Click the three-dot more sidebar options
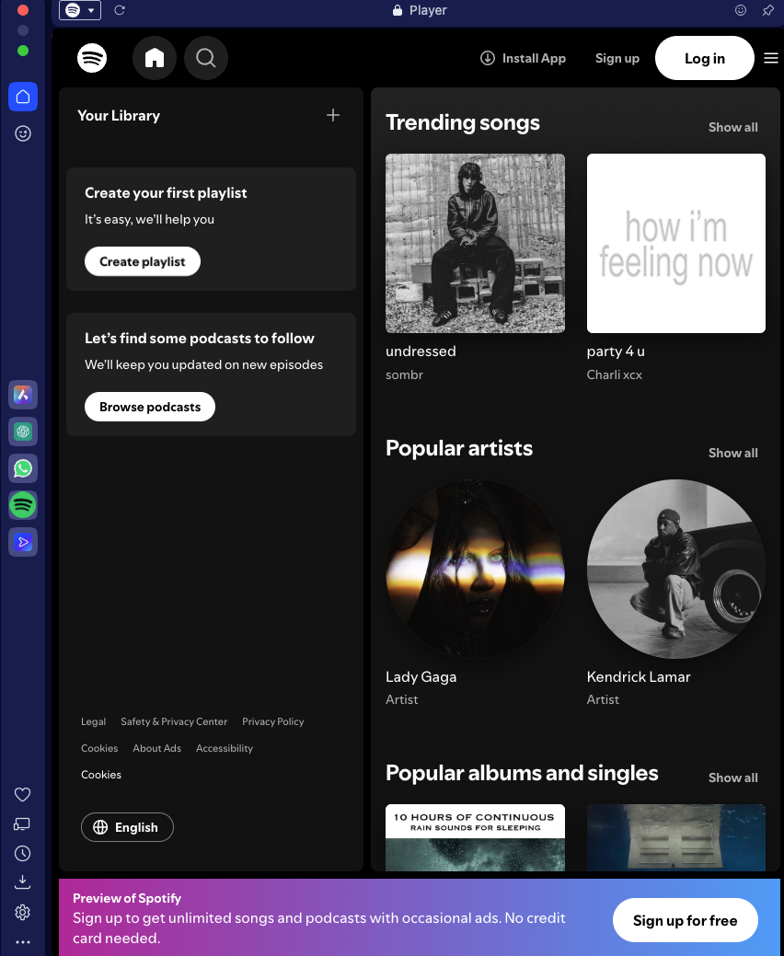Viewport: 784px width, 956px height. [x=23, y=942]
